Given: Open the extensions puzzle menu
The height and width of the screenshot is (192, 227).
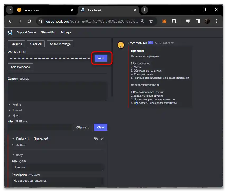Looking at the screenshot, I should point(174,21).
